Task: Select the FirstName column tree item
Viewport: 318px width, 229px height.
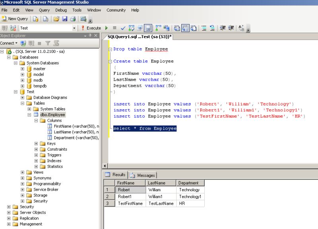Action: point(62,126)
